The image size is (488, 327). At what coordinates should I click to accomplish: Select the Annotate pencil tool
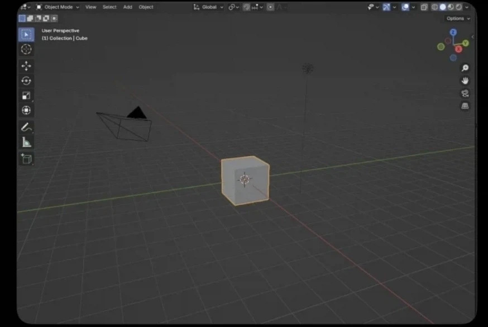[26, 127]
